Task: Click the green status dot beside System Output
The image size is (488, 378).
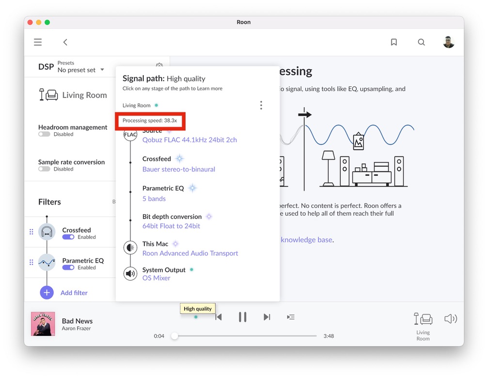Action: coord(191,270)
